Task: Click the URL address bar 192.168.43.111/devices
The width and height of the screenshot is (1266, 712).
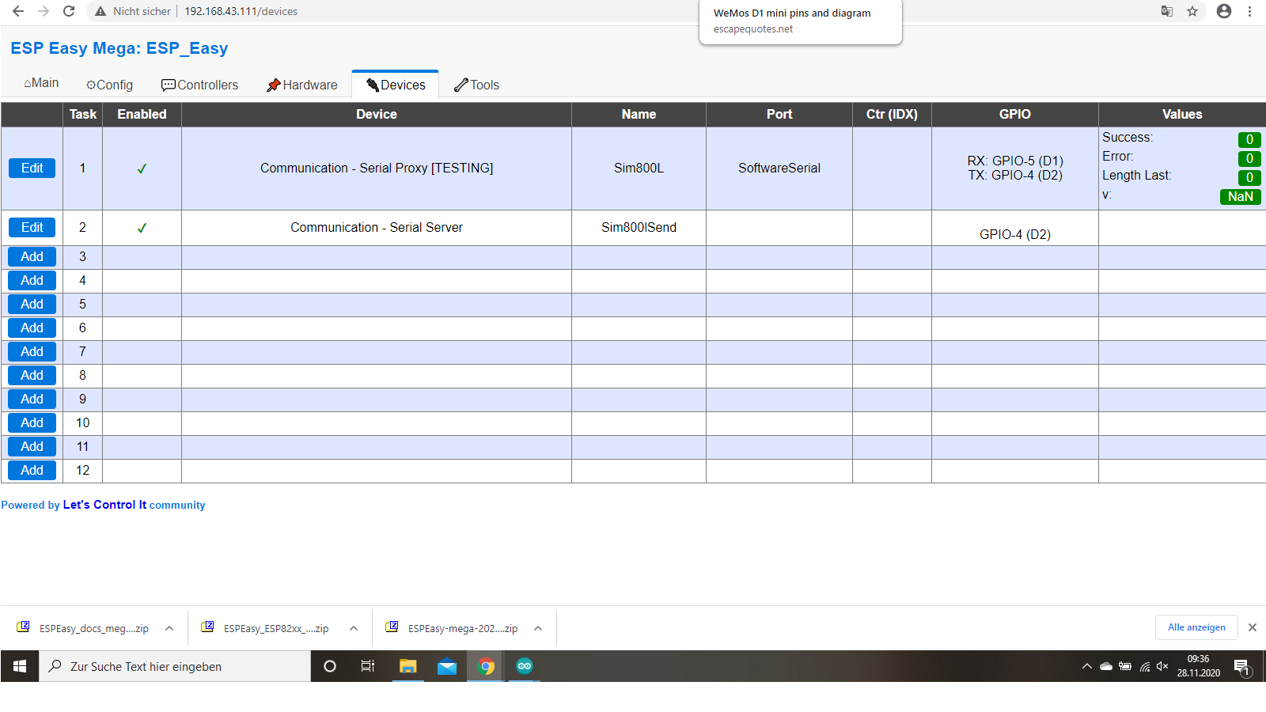Action: pos(241,11)
